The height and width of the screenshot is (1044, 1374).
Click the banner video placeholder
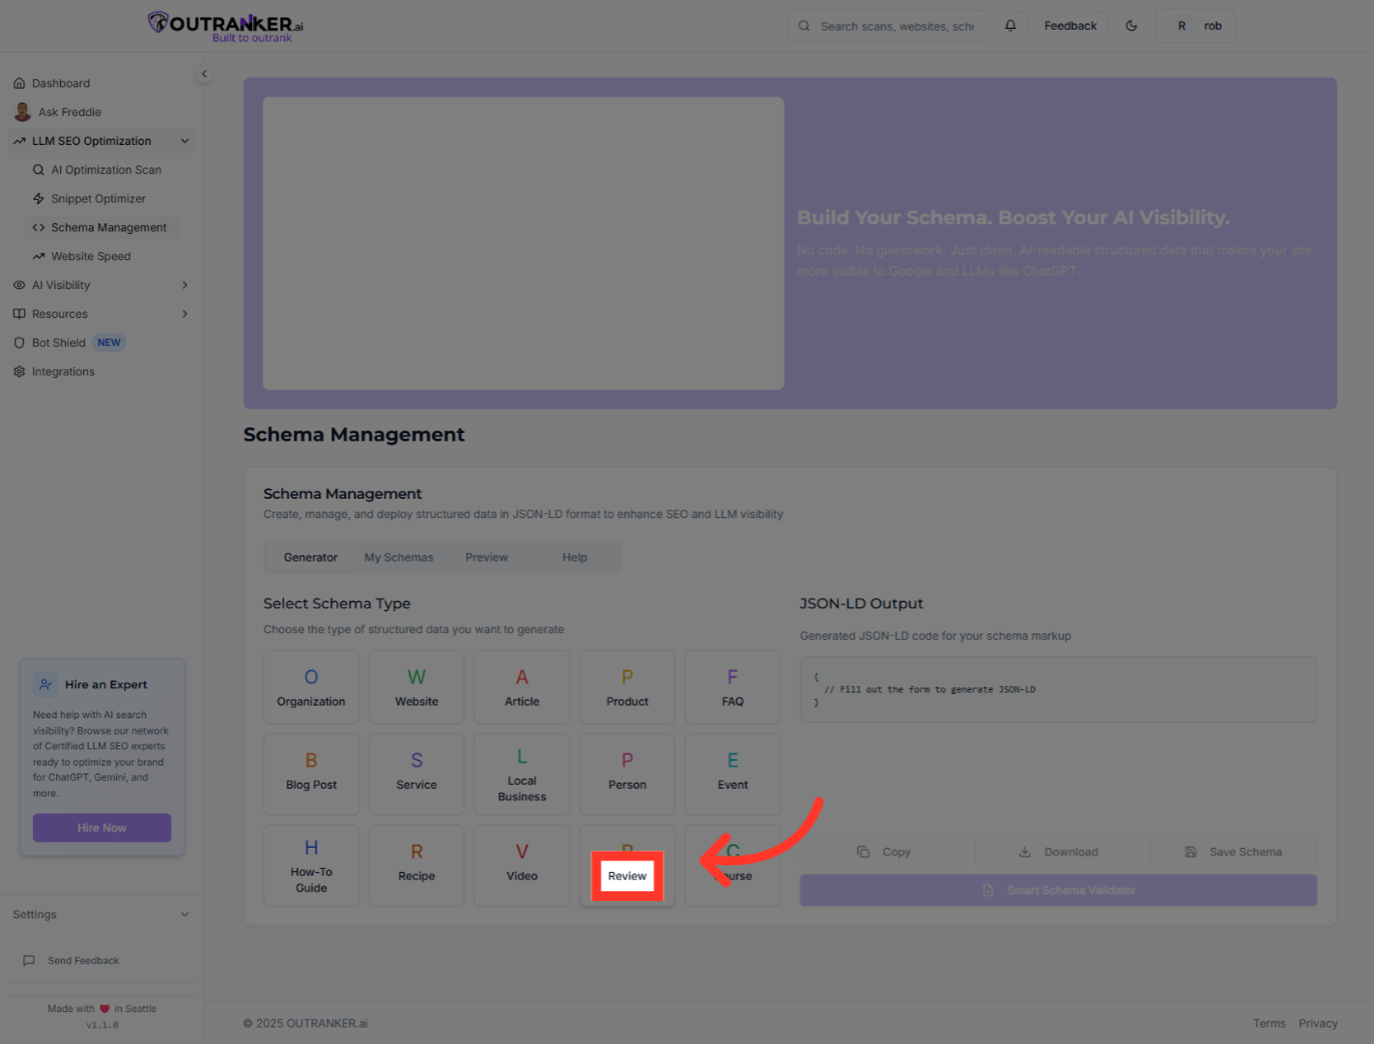pos(523,244)
